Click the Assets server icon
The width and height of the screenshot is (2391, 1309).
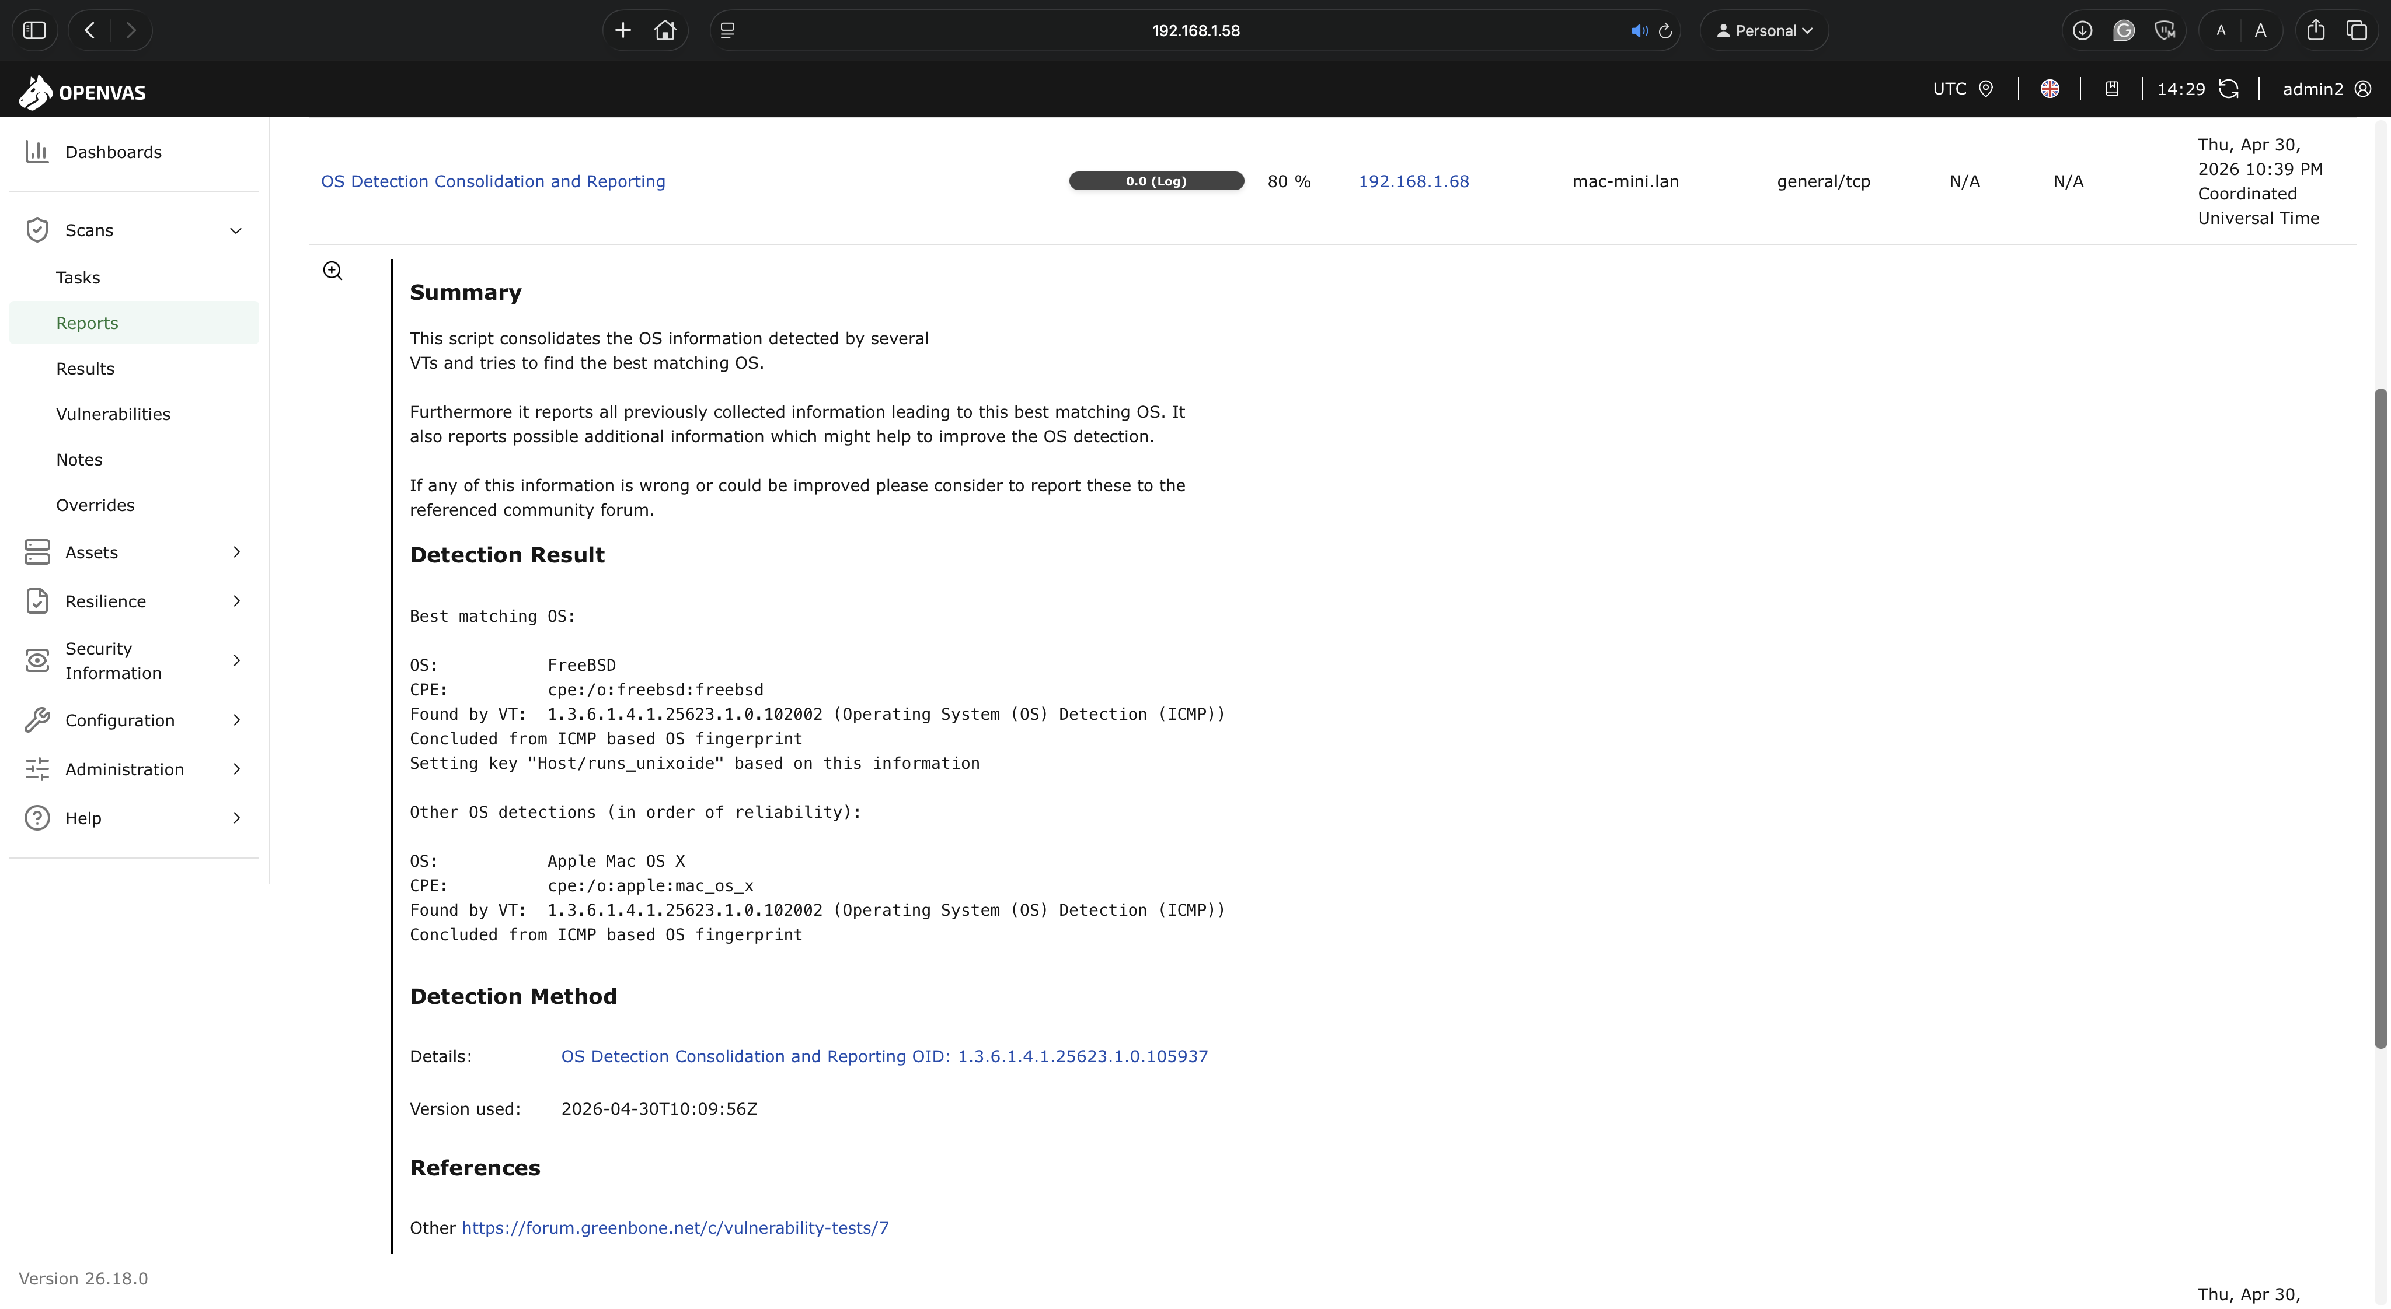pos(37,552)
